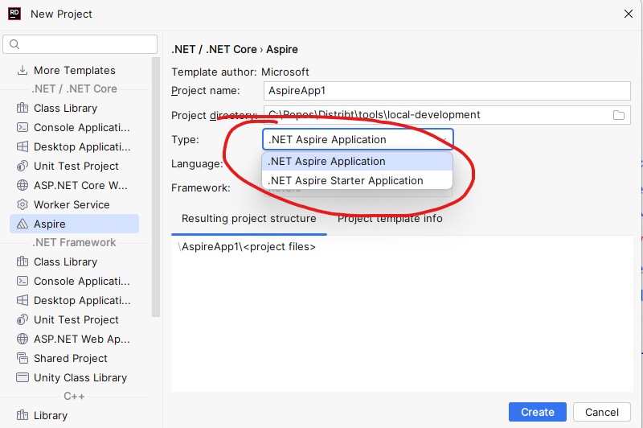643x428 pixels.
Task: Click the template list vertical scrollbar
Action: [x=155, y=187]
